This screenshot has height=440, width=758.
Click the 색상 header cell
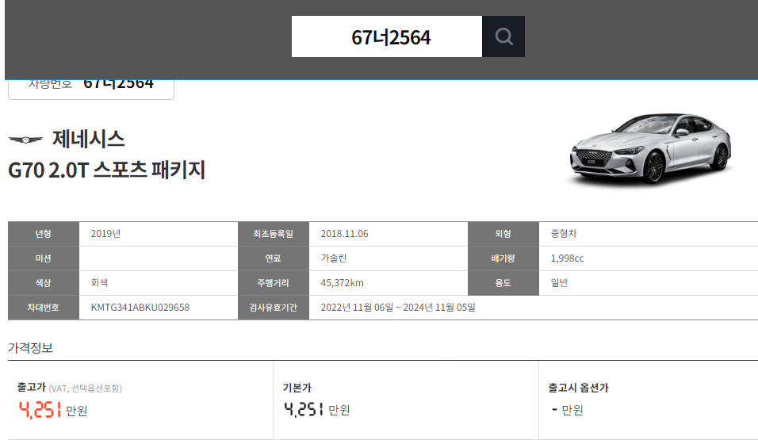(44, 283)
